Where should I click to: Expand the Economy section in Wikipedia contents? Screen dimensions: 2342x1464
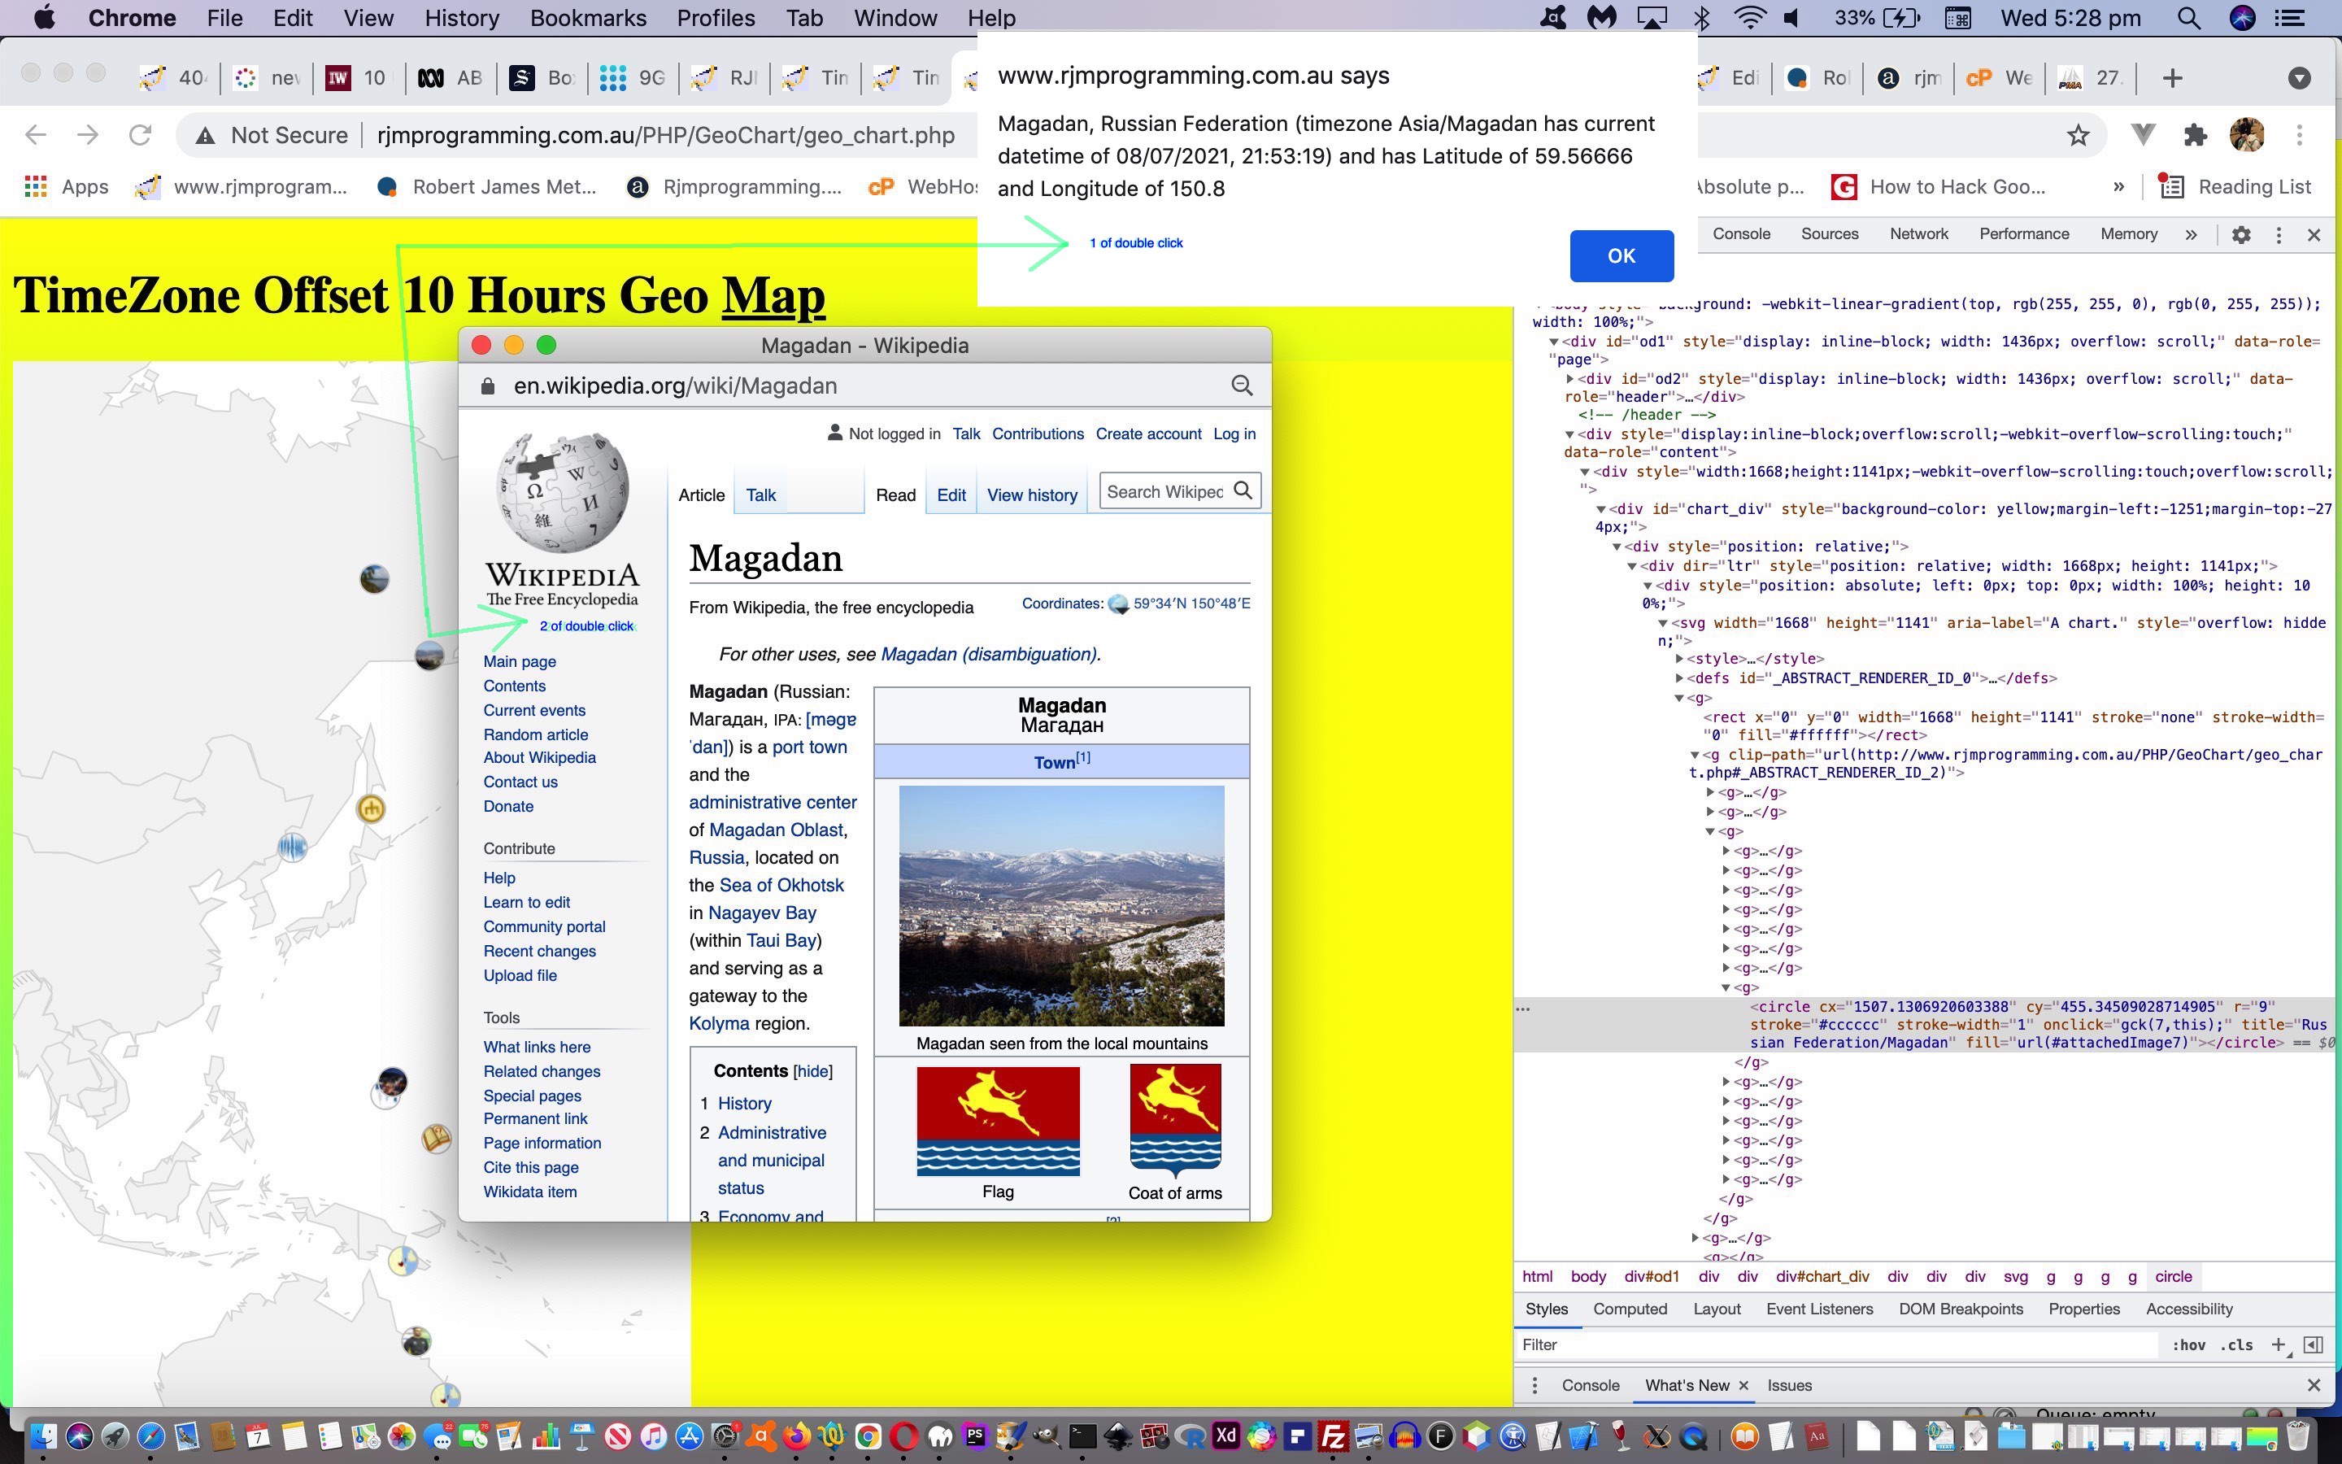point(767,1216)
